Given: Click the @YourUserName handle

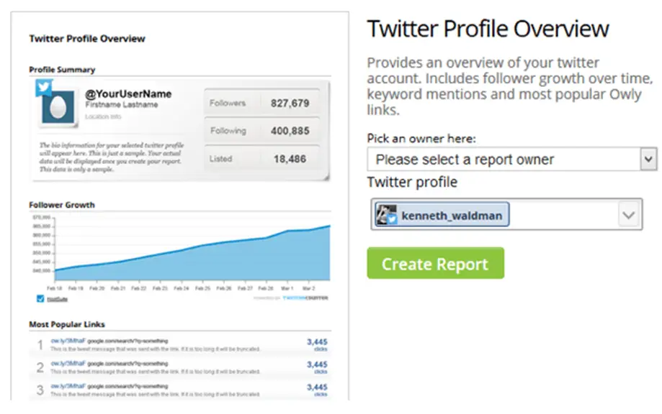Looking at the screenshot, I should (x=128, y=94).
